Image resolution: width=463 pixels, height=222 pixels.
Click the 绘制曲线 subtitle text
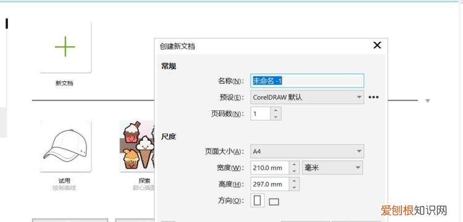(64, 187)
